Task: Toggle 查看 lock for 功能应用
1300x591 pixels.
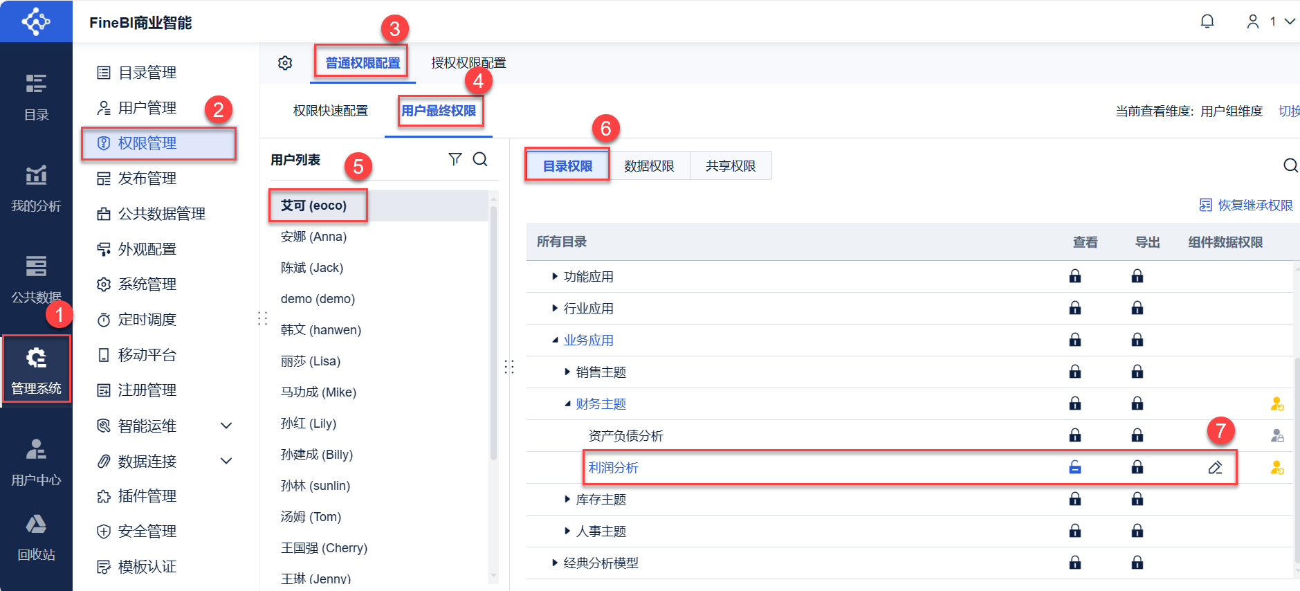Action: click(x=1075, y=276)
